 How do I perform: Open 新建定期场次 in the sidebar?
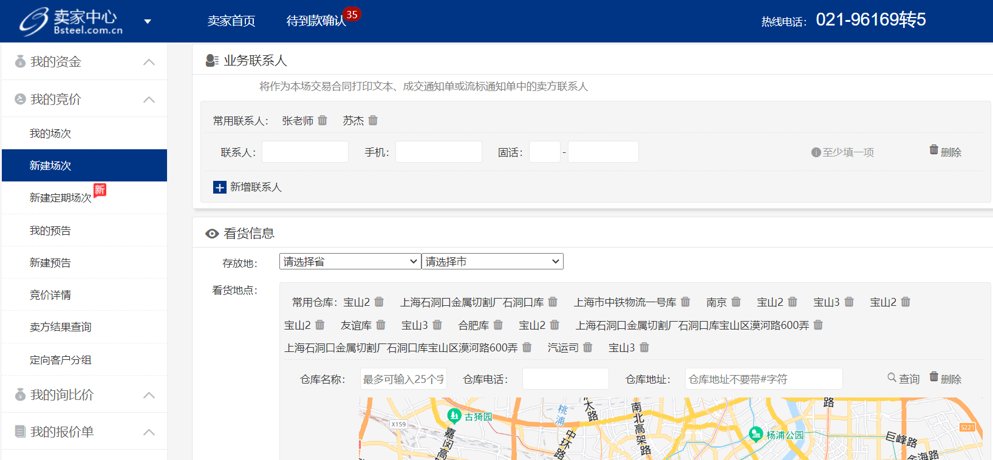tap(61, 198)
